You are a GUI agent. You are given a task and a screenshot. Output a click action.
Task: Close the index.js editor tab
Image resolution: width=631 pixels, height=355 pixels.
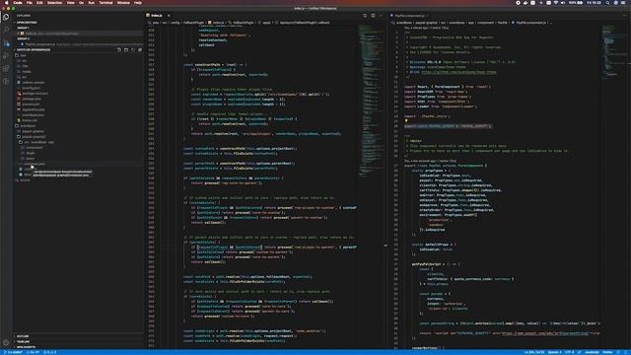tap(169, 16)
